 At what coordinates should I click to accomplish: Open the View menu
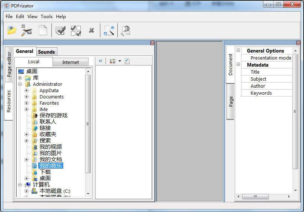(x=32, y=17)
